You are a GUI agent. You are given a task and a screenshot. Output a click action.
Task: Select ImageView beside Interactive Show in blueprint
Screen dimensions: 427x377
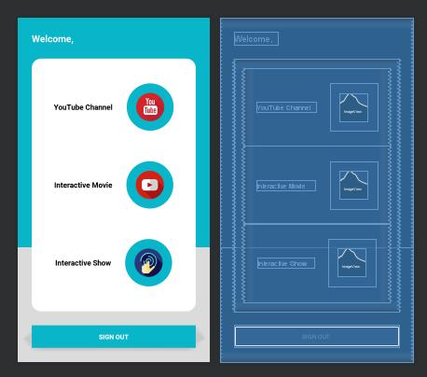tap(352, 263)
